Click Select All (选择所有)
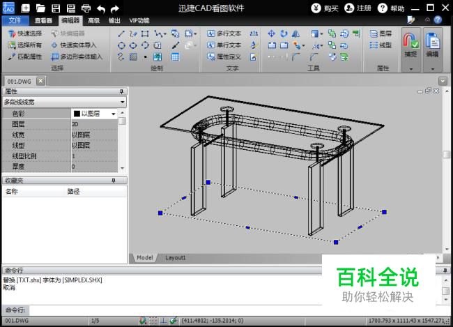The width and height of the screenshot is (453, 327). coord(25,45)
